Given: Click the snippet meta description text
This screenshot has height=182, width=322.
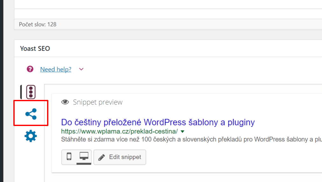Looking at the screenshot, I should tap(192, 139).
